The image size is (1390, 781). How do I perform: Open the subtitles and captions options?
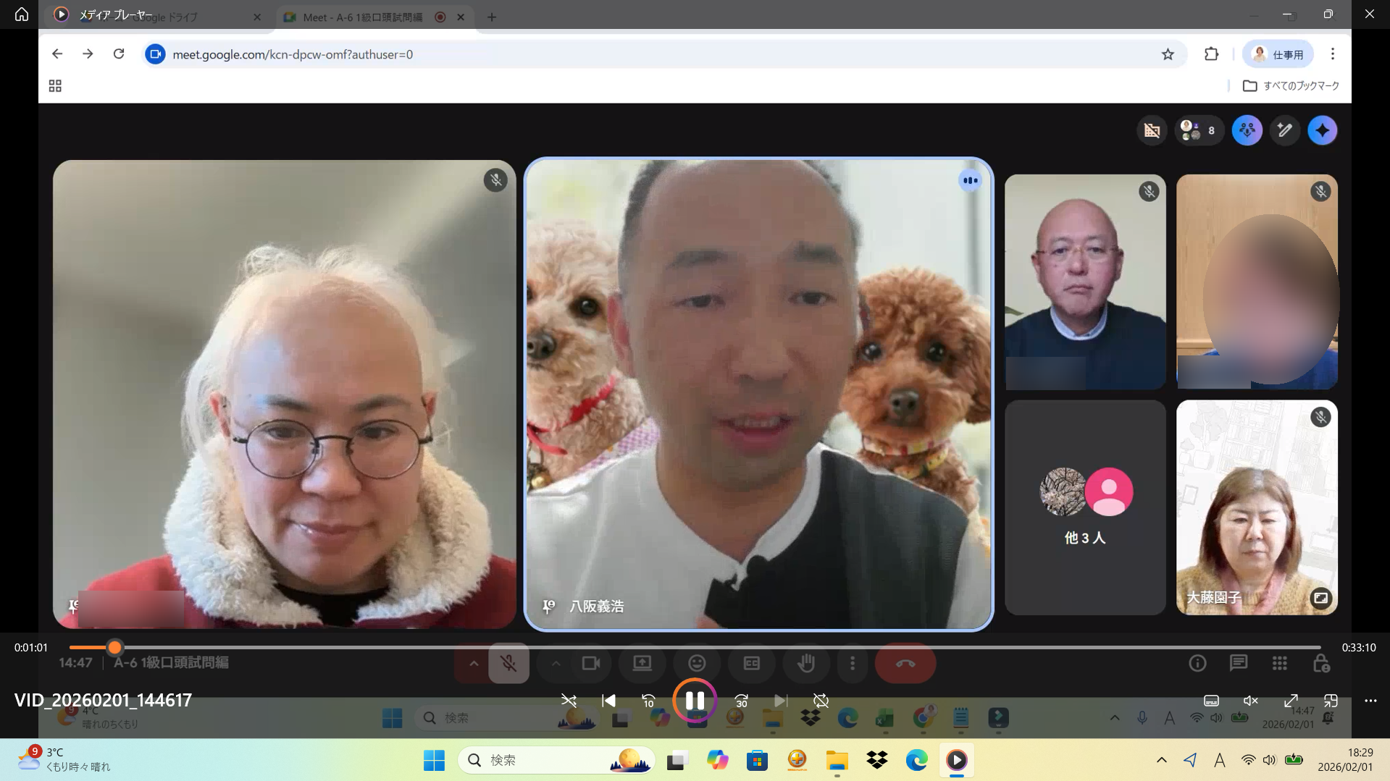point(1211,701)
